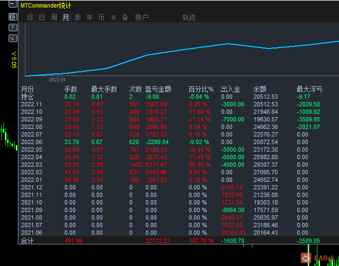The image size is (339, 266).
Task: Click total profit 22112.23
Action: pyautogui.click(x=158, y=241)
